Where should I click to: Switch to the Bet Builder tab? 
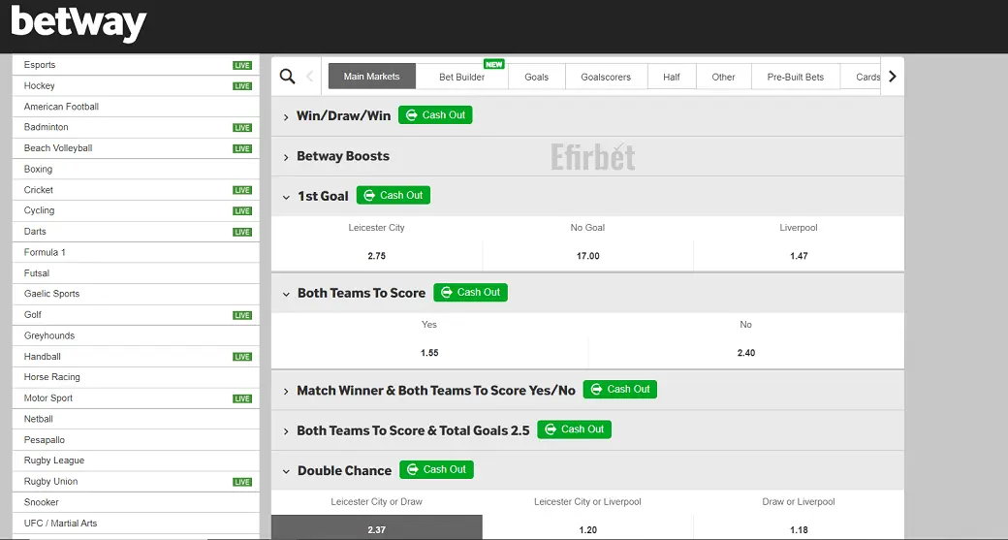coord(461,77)
